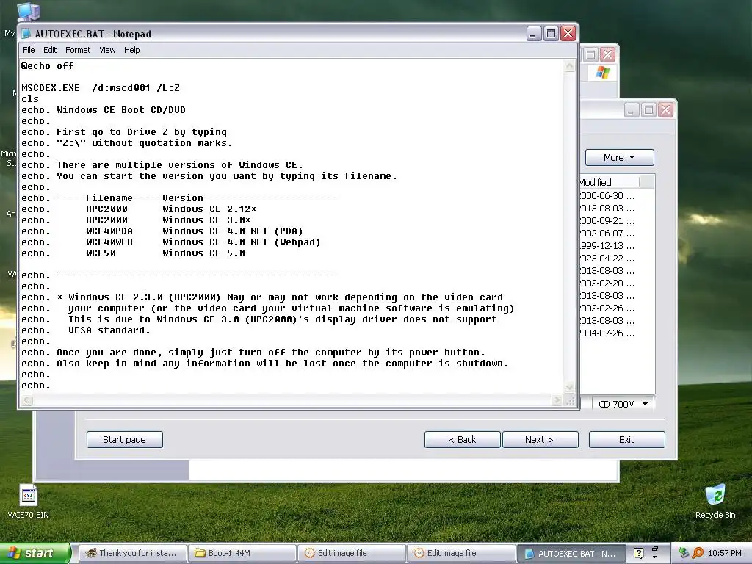Select the row dated 2002-02-26
Viewport: 752px width, 564px height.
pyautogui.click(x=607, y=308)
